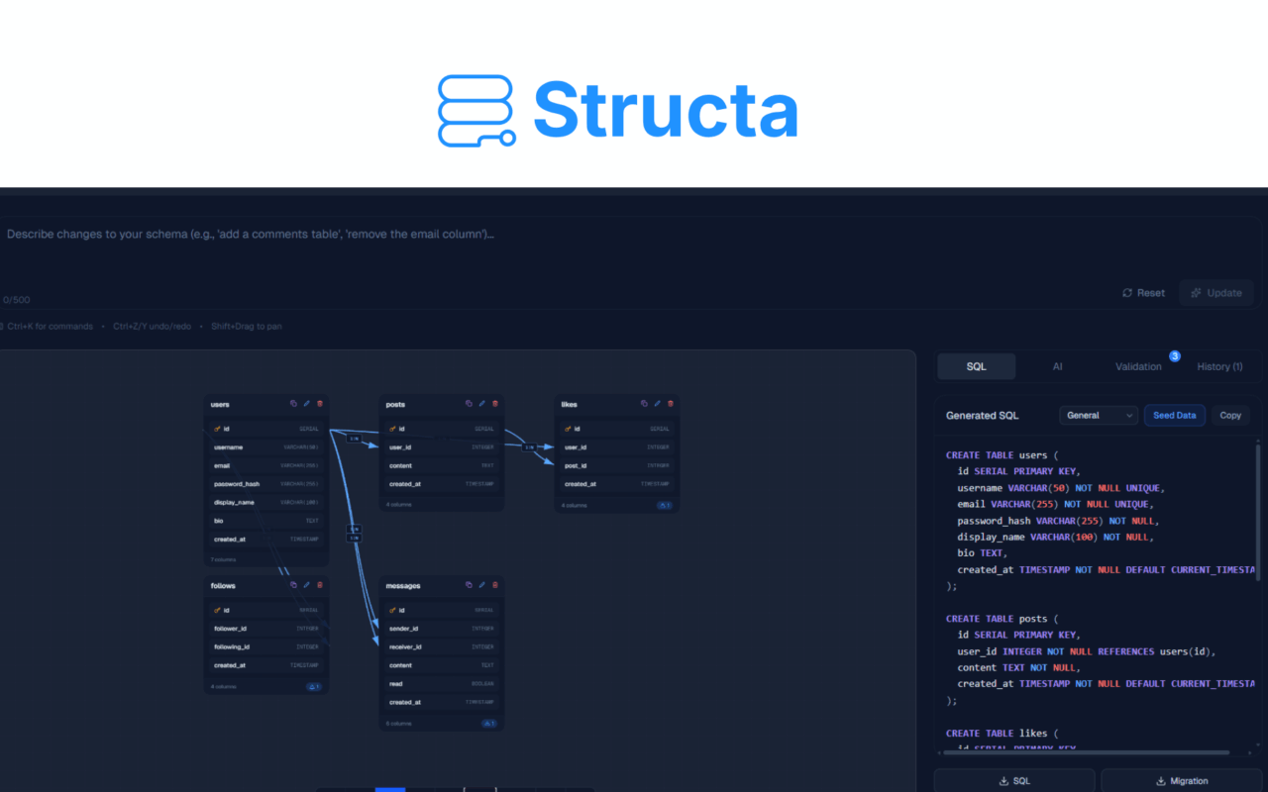Remove the posts table via trash icon
The image size is (1268, 792).
click(x=495, y=404)
